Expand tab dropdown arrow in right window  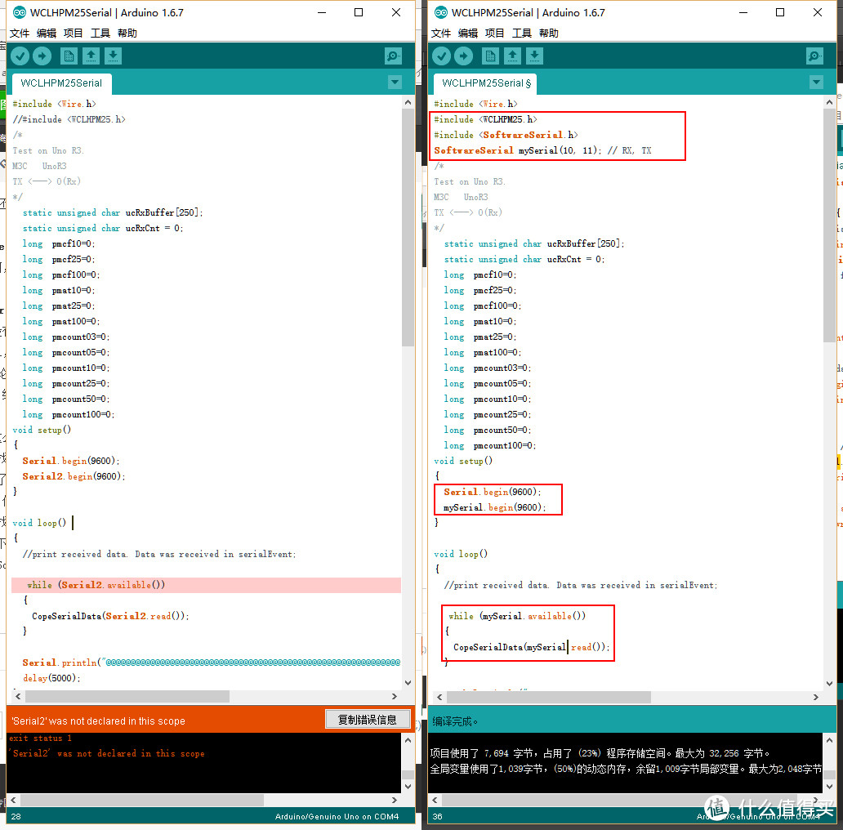coord(817,83)
